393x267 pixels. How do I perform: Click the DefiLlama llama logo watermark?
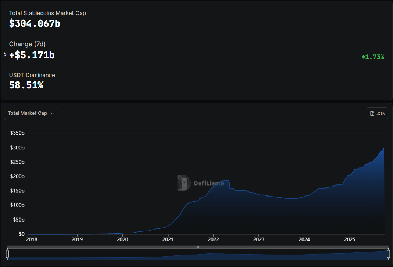click(x=184, y=183)
